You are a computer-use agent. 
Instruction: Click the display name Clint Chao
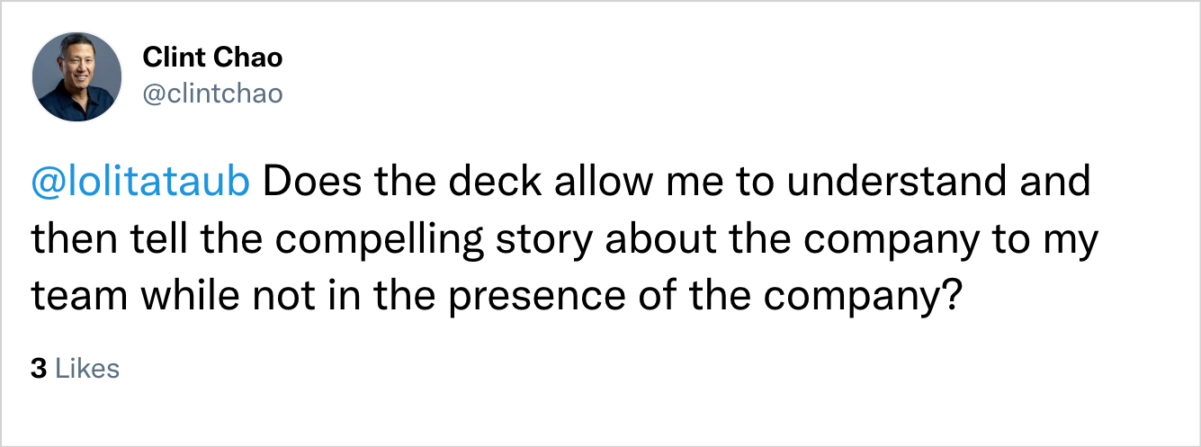[x=212, y=58]
